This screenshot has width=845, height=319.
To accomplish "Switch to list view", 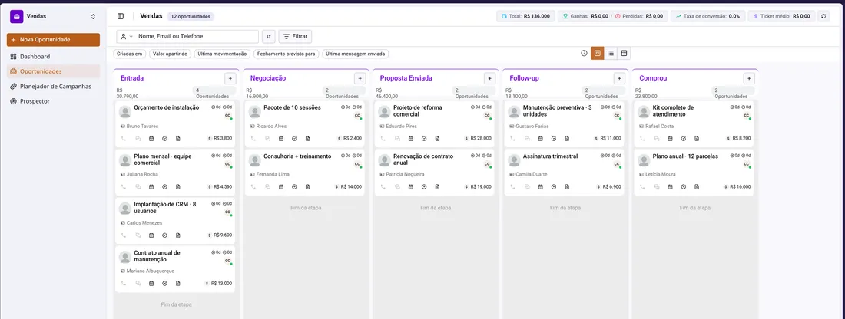I will (x=611, y=53).
